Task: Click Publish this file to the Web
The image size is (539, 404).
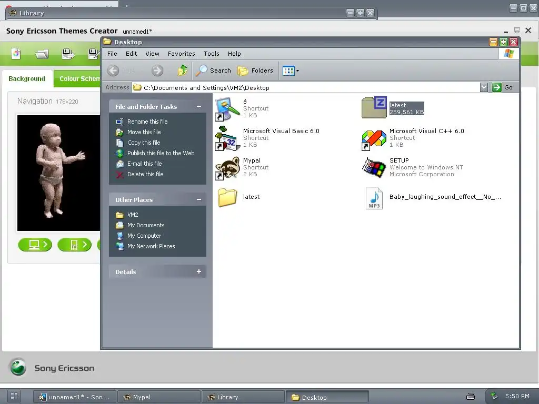Action: pyautogui.click(x=161, y=153)
